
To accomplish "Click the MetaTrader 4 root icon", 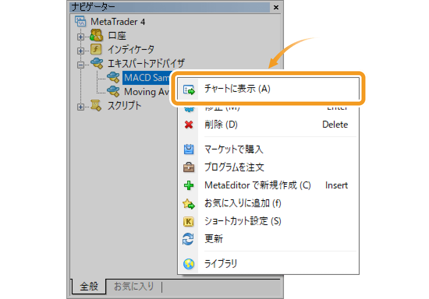I will pos(80,21).
